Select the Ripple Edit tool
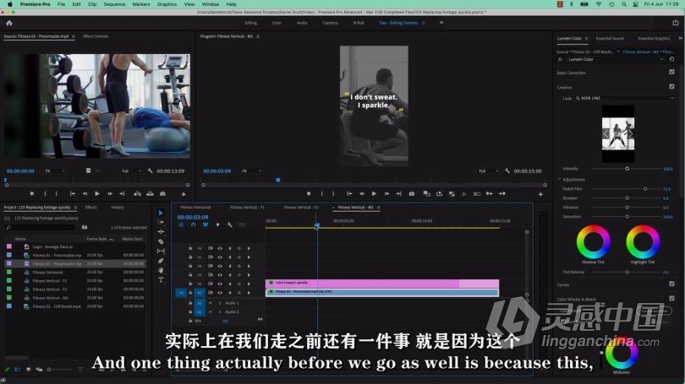The height and width of the screenshot is (384, 685). tap(161, 232)
